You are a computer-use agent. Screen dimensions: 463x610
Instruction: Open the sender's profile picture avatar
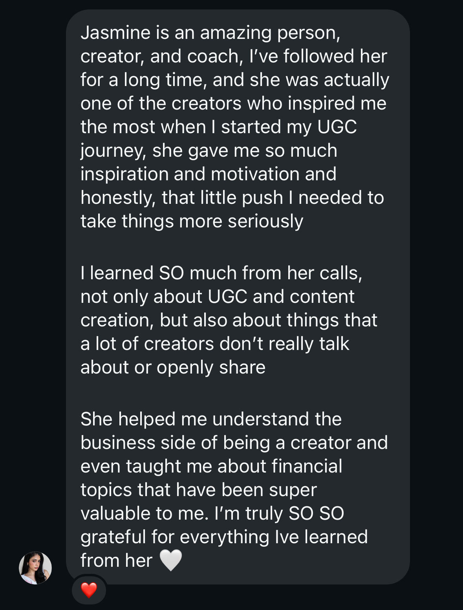pos(35,568)
